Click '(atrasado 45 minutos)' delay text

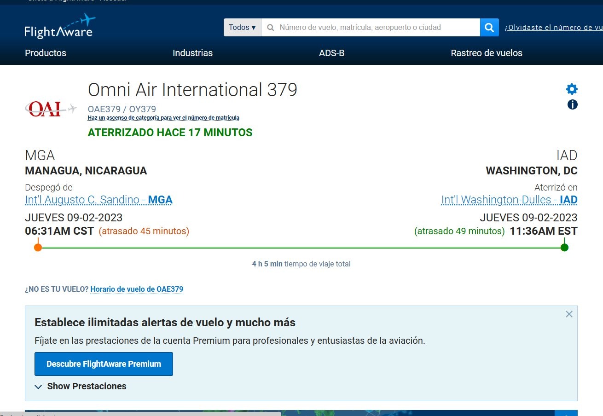(x=144, y=231)
